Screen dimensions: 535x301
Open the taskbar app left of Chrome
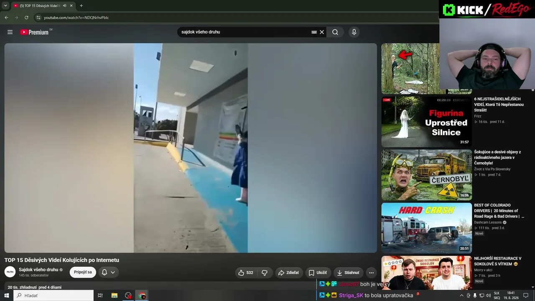coord(128,296)
